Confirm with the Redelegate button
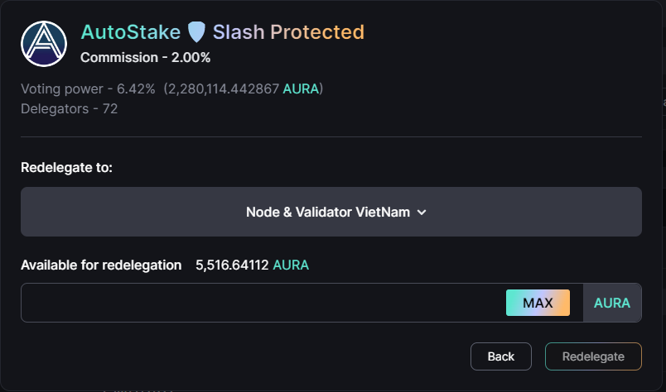Viewport: 666px width, 392px height. point(593,356)
